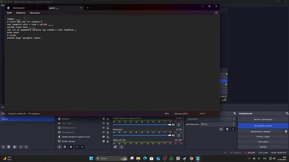Click Остановить запись button
This screenshot has width=289, height=162.
click(263, 126)
